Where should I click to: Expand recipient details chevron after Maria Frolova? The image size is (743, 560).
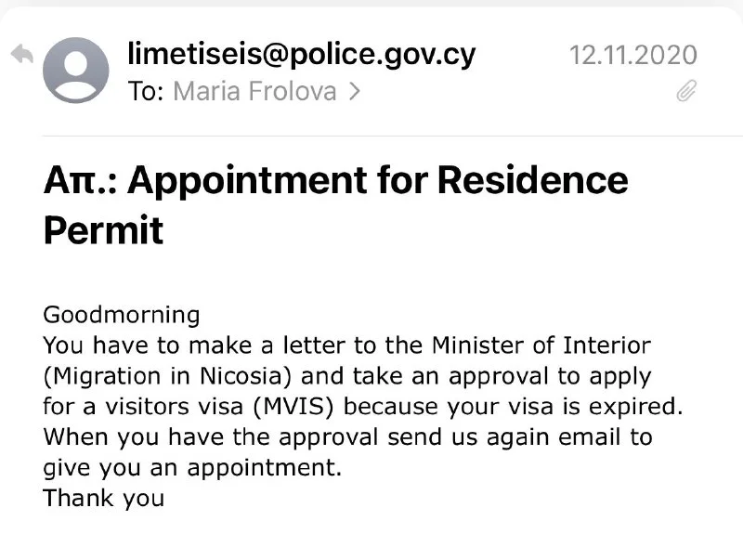[354, 91]
